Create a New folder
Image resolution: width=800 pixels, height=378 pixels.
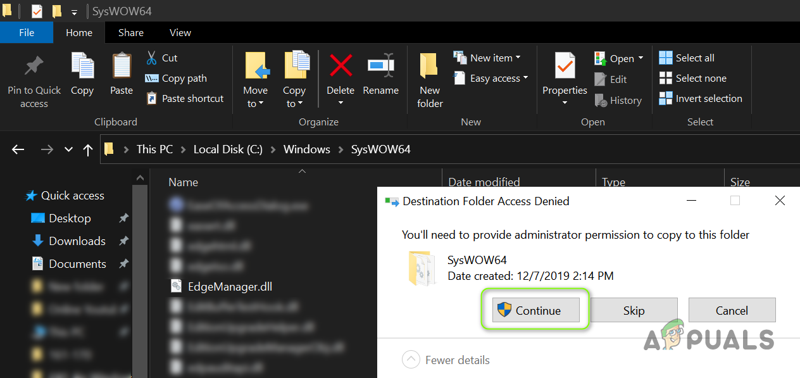coord(430,80)
